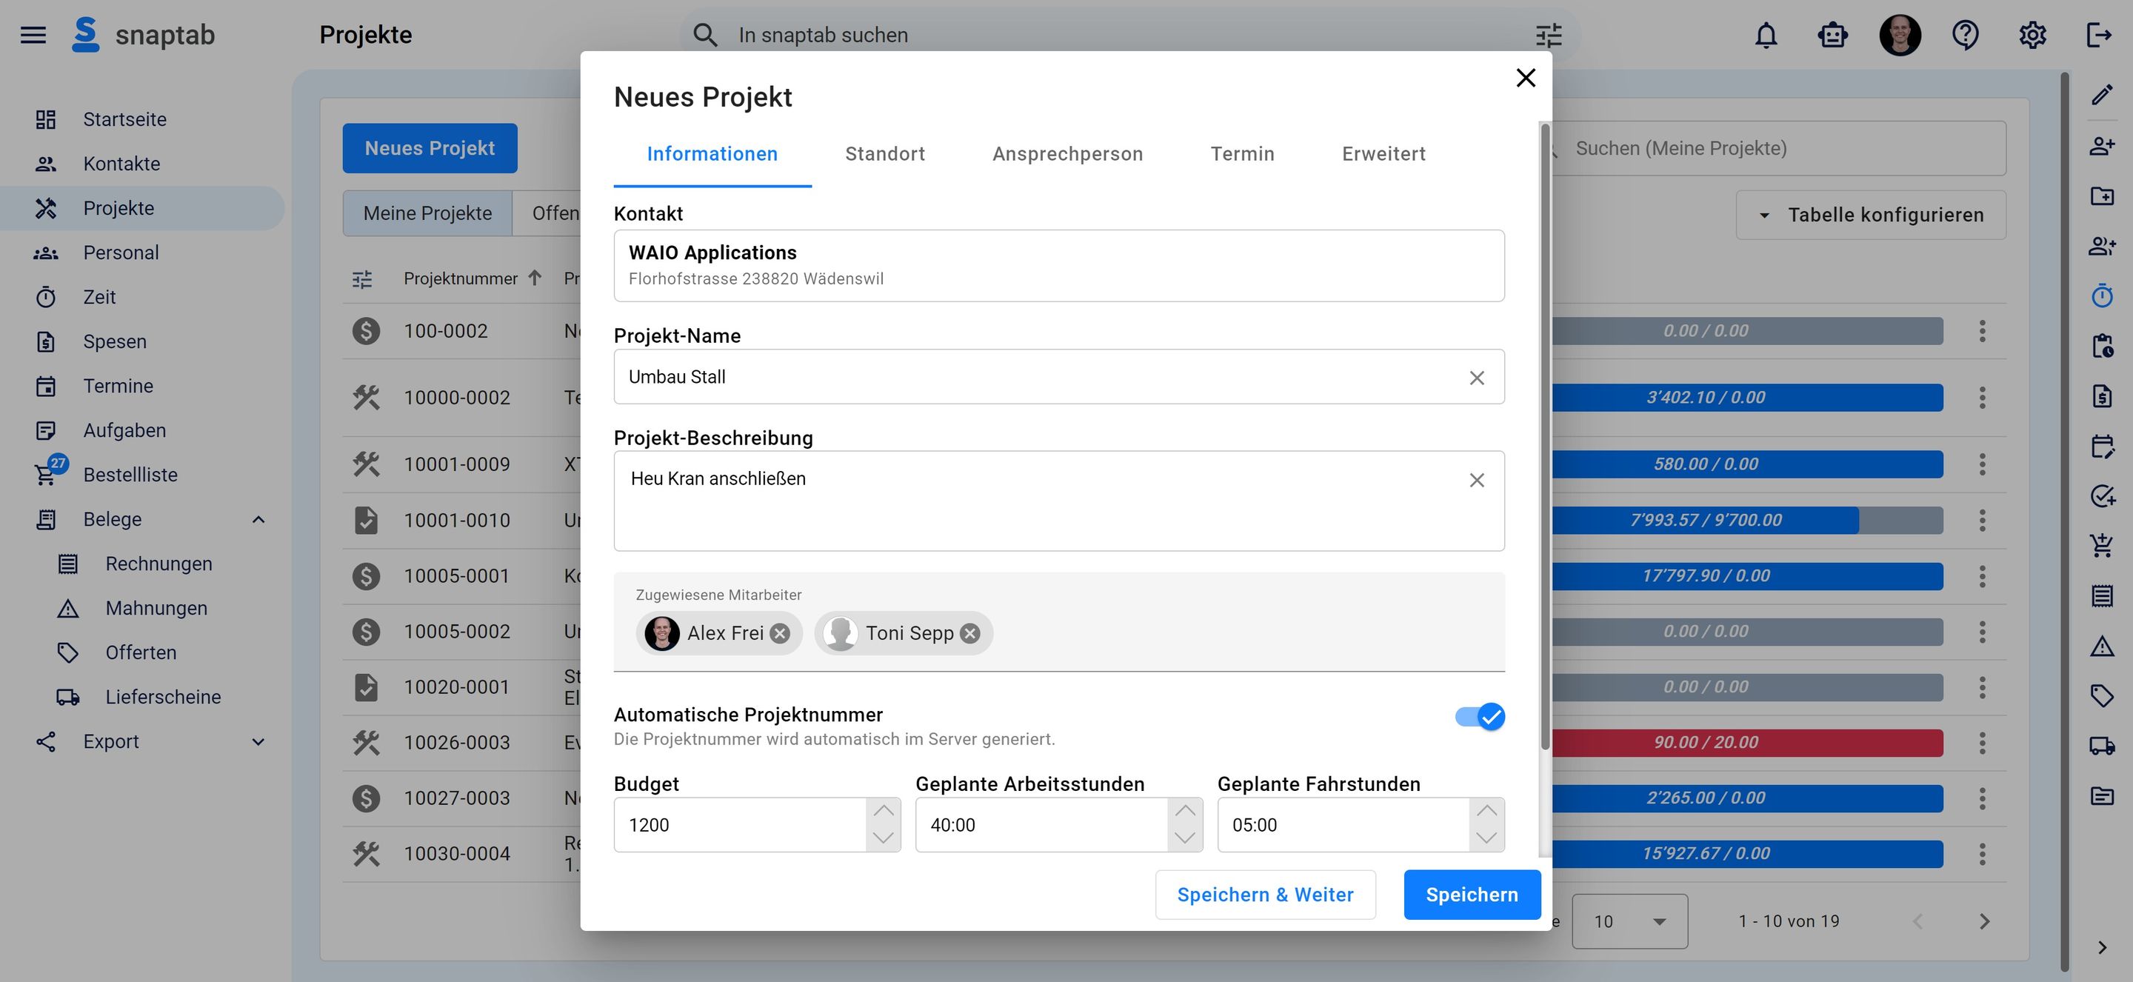Open the Kontakt field WAIO Applications

coord(1058,266)
